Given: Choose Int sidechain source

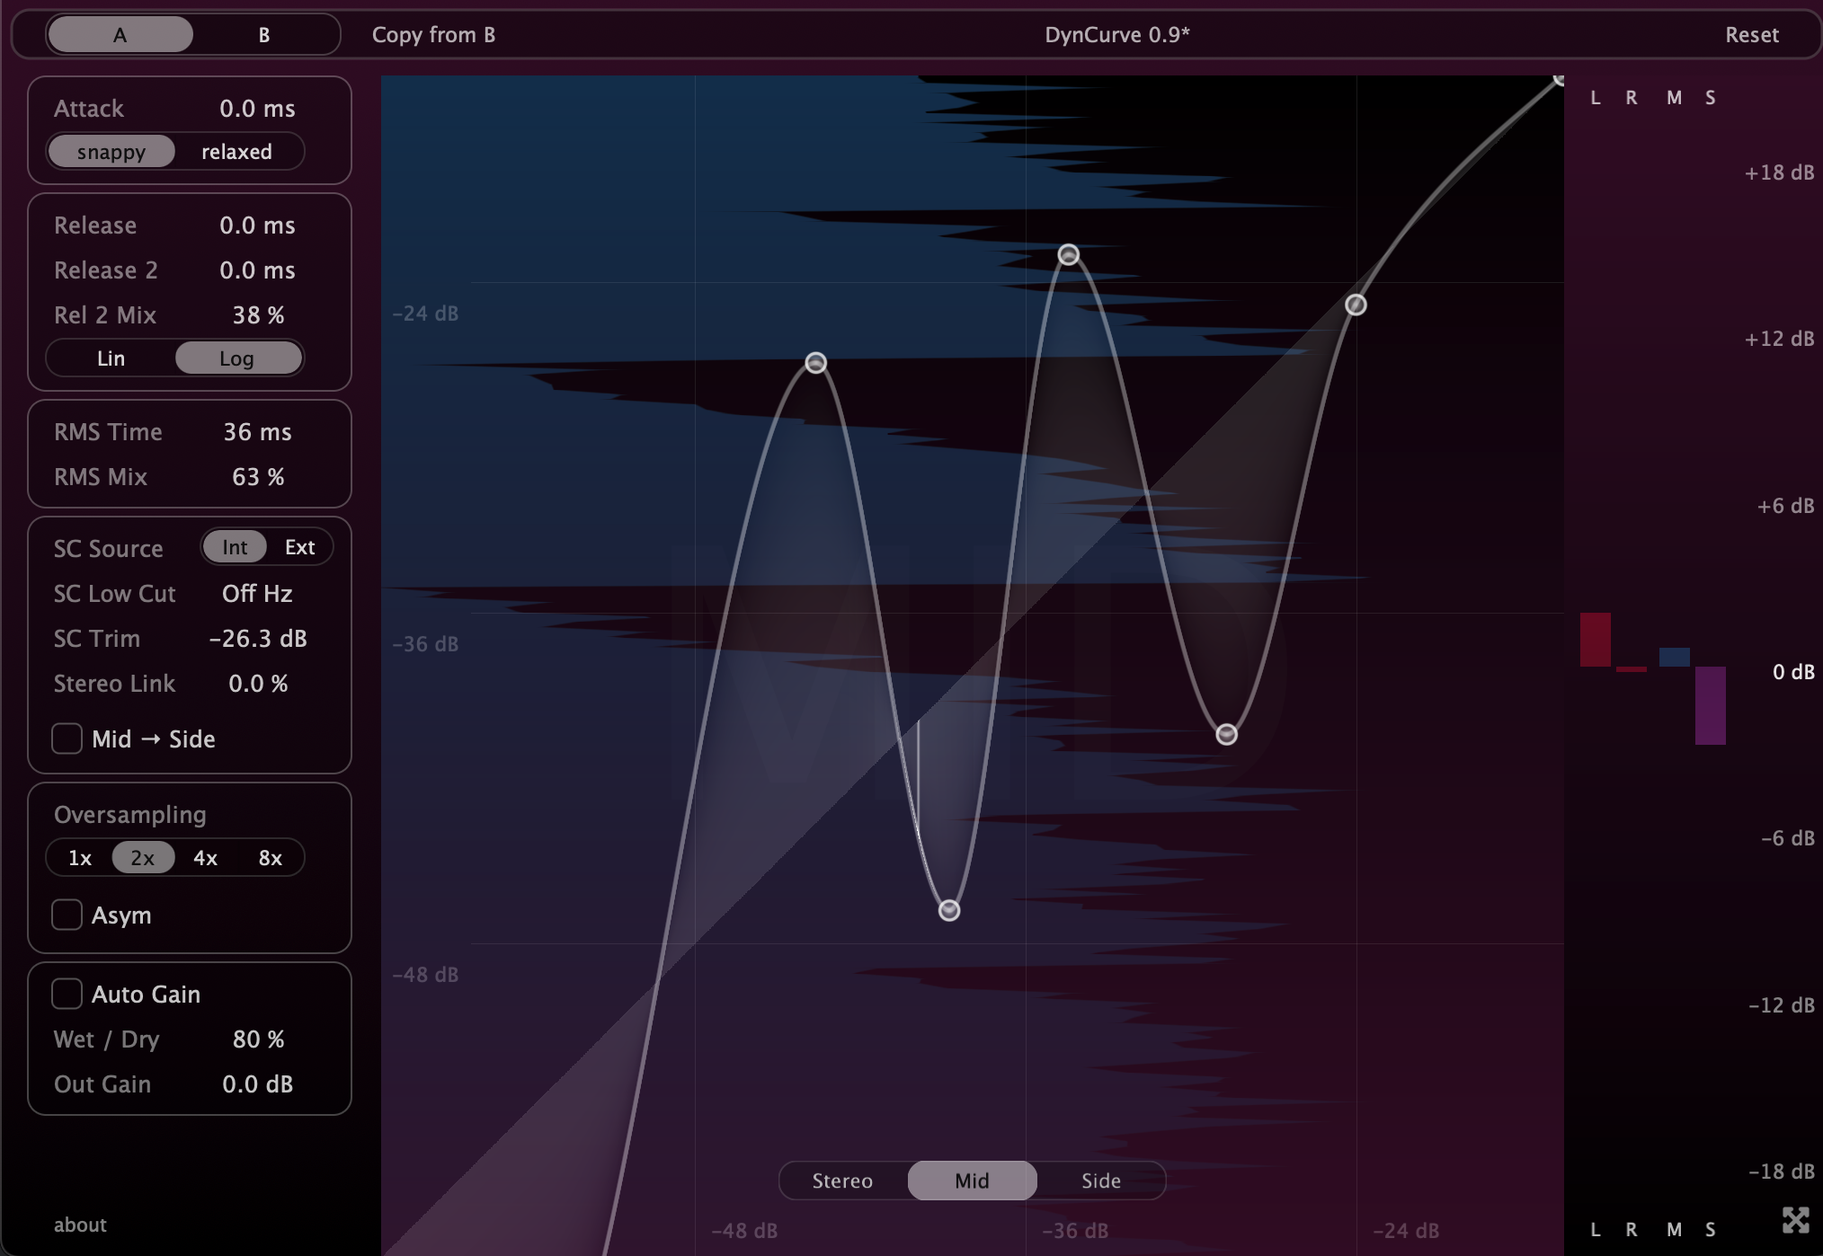Looking at the screenshot, I should (x=235, y=547).
